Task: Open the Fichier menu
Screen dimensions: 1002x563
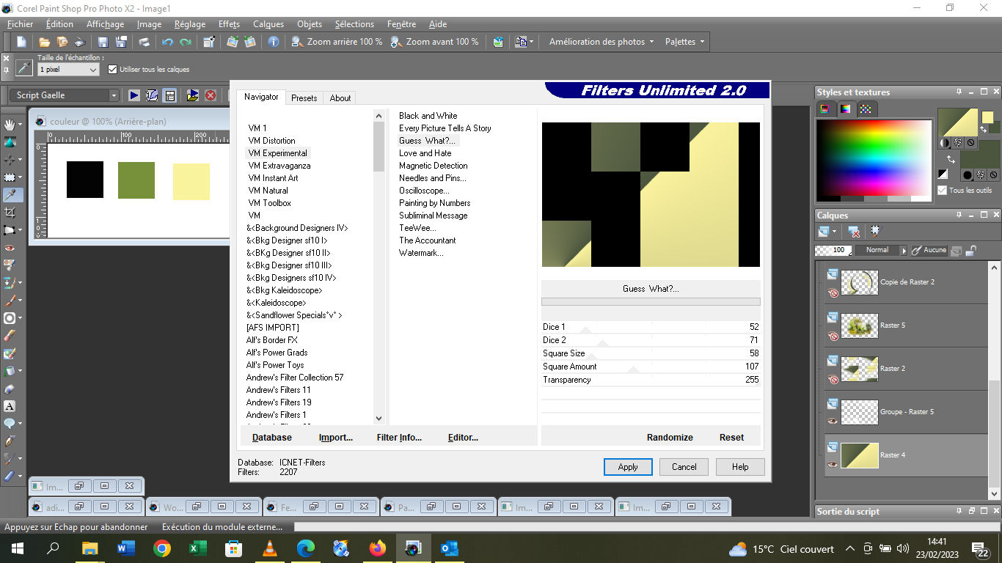Action: (x=21, y=24)
